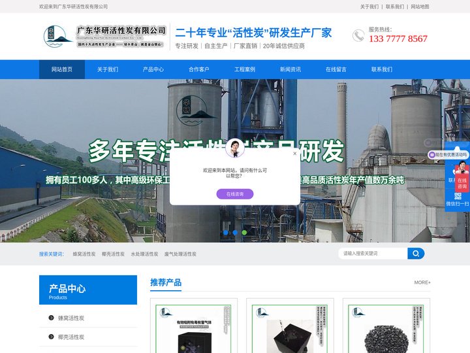The height and width of the screenshot is (353, 470).
Task: Open the 新闻资讯 nav menu
Action: point(290,69)
